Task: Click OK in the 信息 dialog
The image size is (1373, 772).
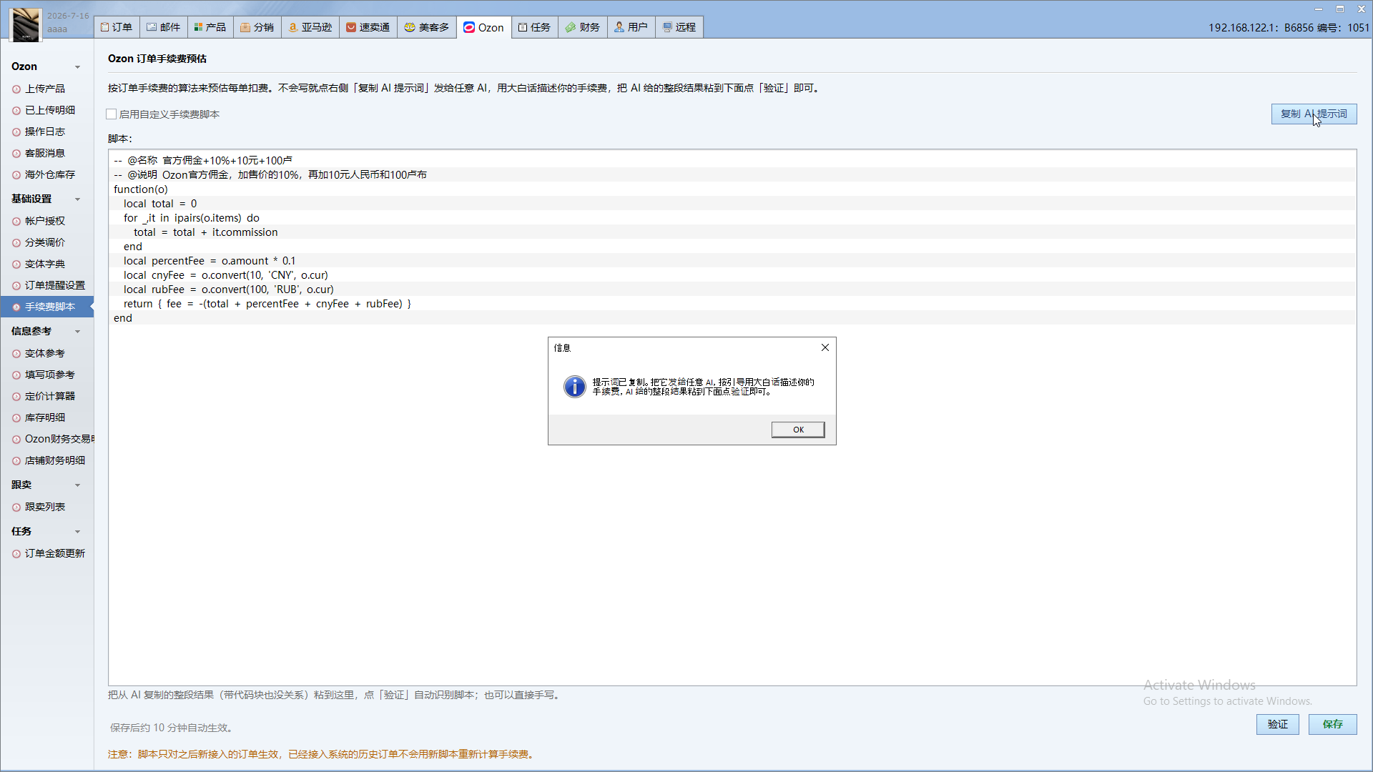Action: click(x=798, y=430)
